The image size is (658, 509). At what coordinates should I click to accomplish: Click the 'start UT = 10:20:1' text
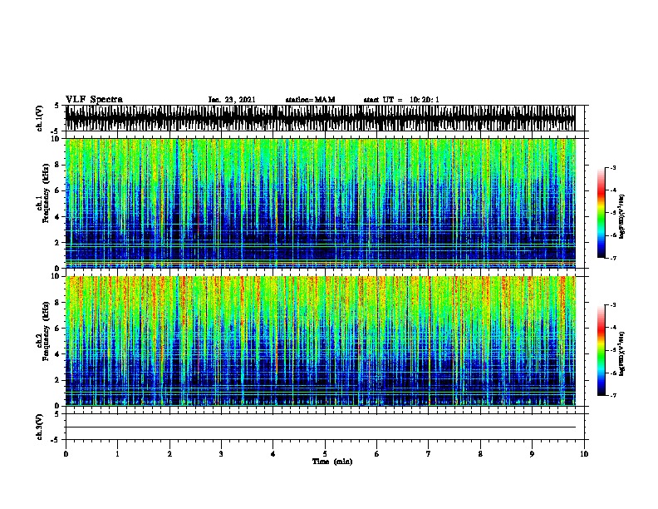[x=401, y=100]
